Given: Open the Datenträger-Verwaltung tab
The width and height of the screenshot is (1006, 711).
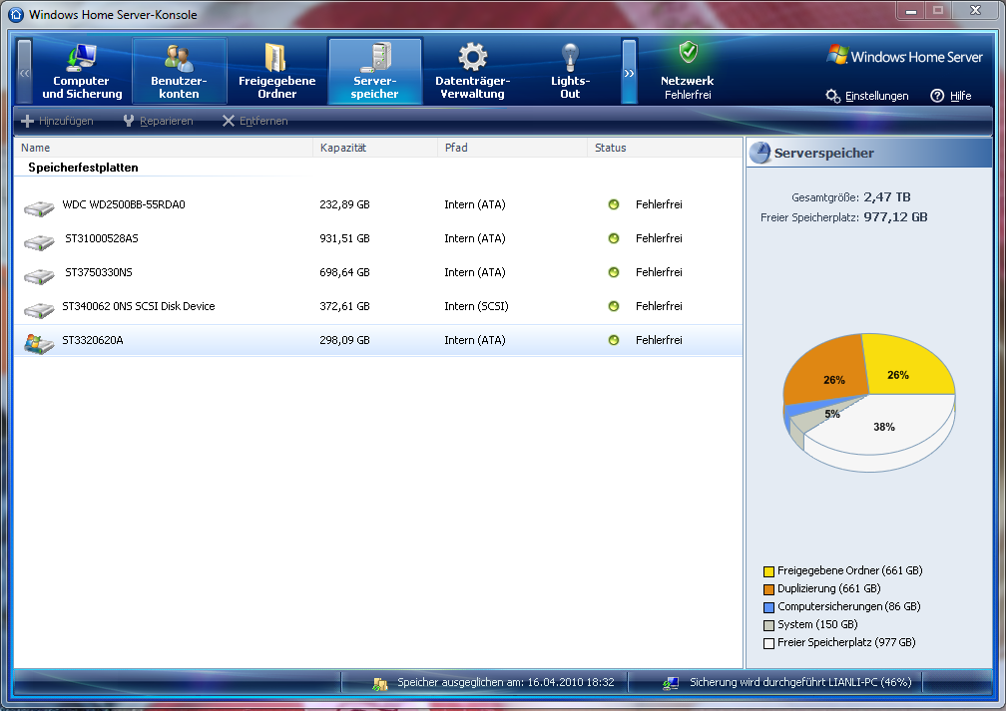Looking at the screenshot, I should pyautogui.click(x=472, y=71).
